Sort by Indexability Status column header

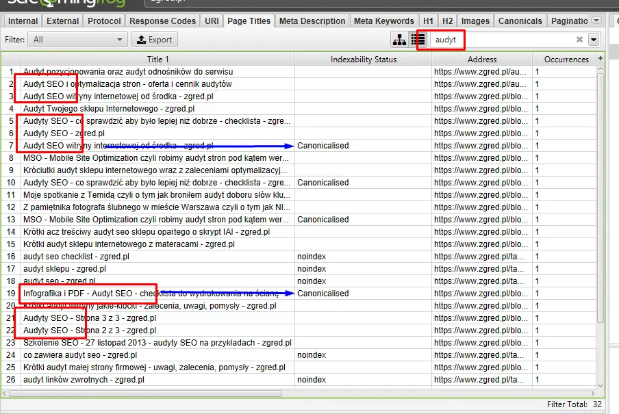coord(363,60)
